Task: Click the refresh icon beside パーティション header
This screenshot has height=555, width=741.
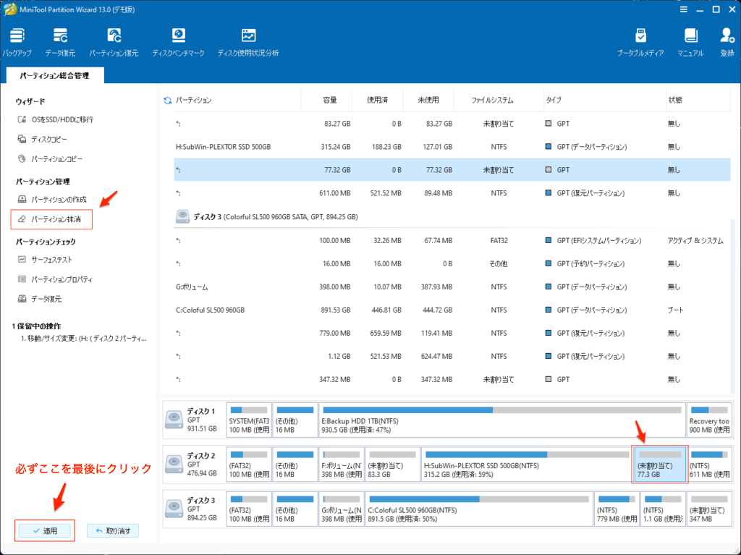Action: tap(168, 101)
